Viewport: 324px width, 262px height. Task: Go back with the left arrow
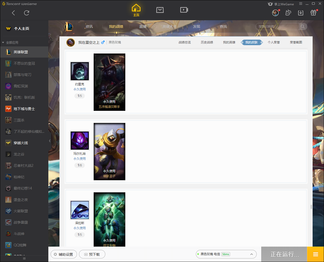[x=13, y=13]
